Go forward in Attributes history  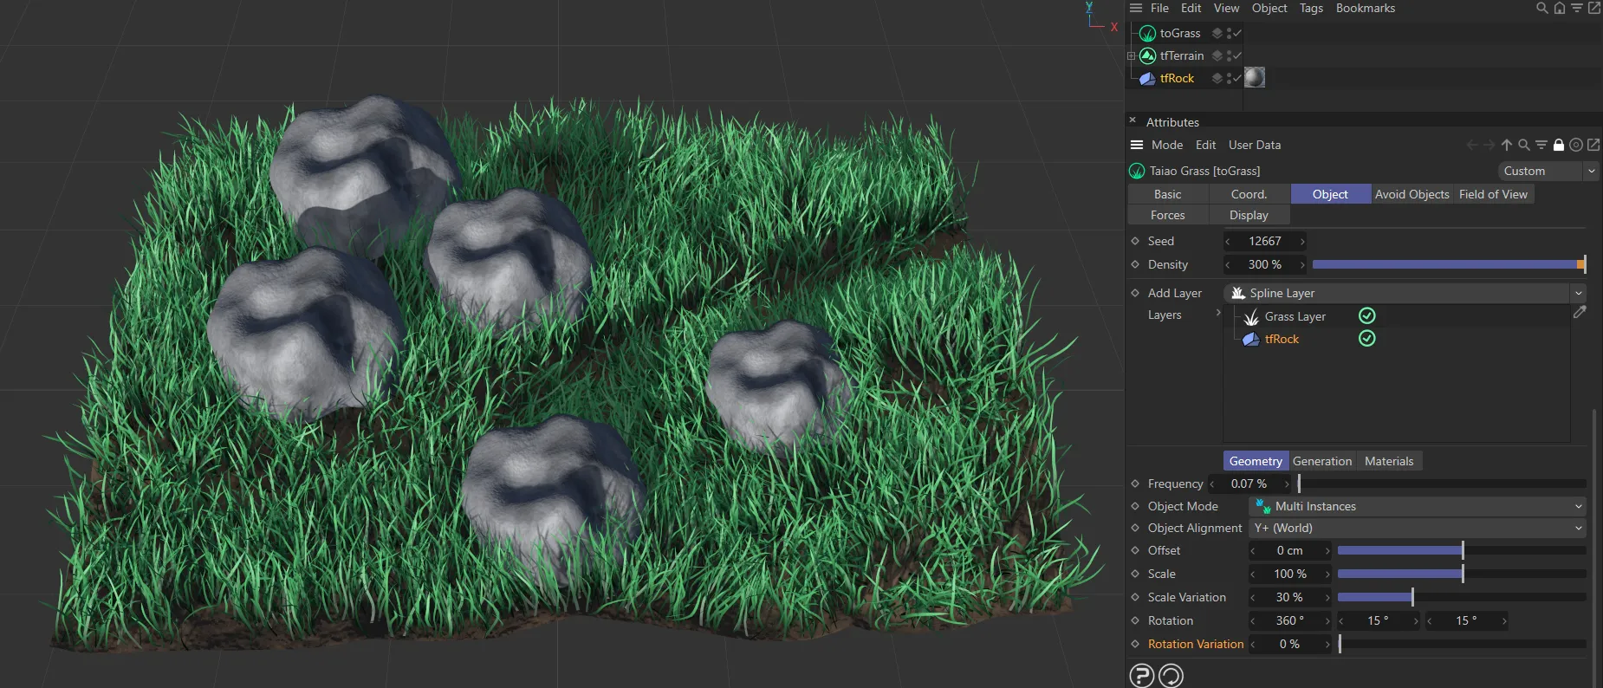click(x=1489, y=145)
